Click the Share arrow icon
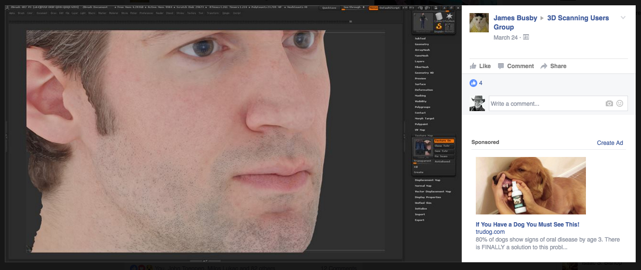Screen dimensions: 641x270 (x=544, y=66)
